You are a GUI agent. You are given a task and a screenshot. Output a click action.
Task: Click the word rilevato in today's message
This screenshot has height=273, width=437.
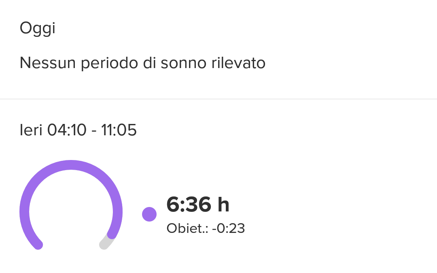238,63
